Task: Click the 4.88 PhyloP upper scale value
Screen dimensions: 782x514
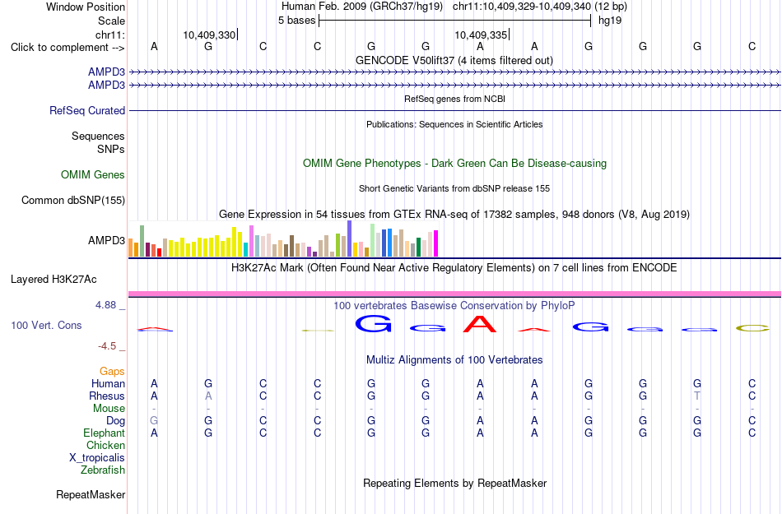Action: [105, 305]
